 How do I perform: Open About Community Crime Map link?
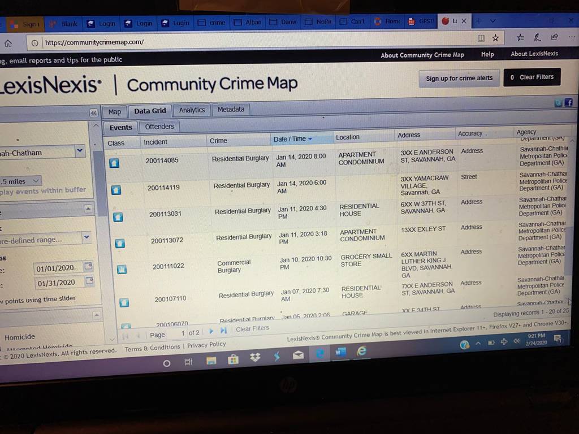click(x=422, y=55)
